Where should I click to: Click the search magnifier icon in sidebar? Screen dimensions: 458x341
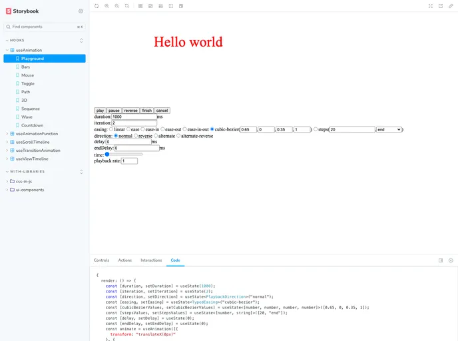click(8, 27)
